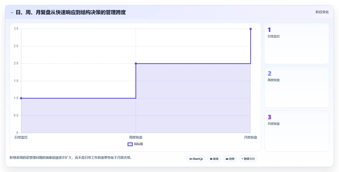Click the 2.5 y-axis tick label
Screen dimensions: 339x172
(16, 46)
